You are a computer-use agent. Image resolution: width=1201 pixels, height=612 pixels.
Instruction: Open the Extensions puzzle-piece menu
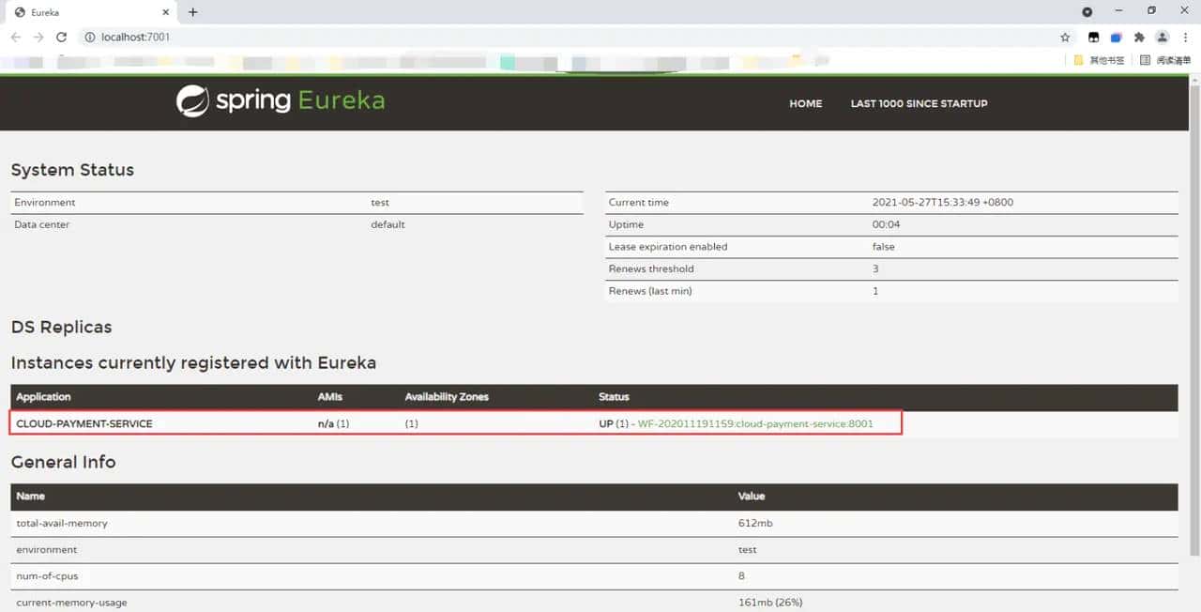1139,38
